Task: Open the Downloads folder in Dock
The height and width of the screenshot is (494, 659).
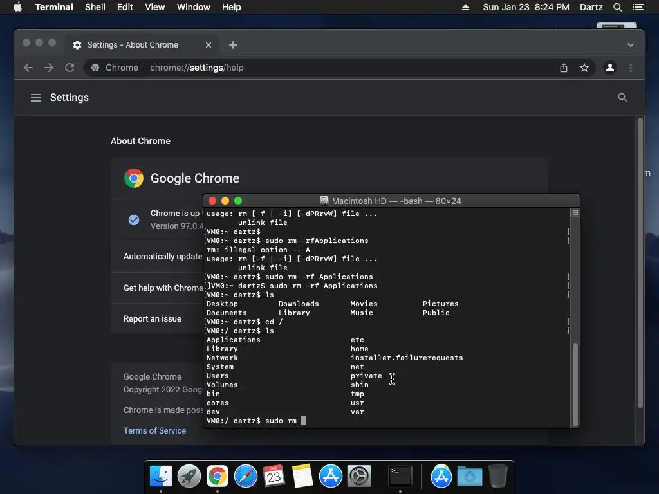Action: coord(469,477)
